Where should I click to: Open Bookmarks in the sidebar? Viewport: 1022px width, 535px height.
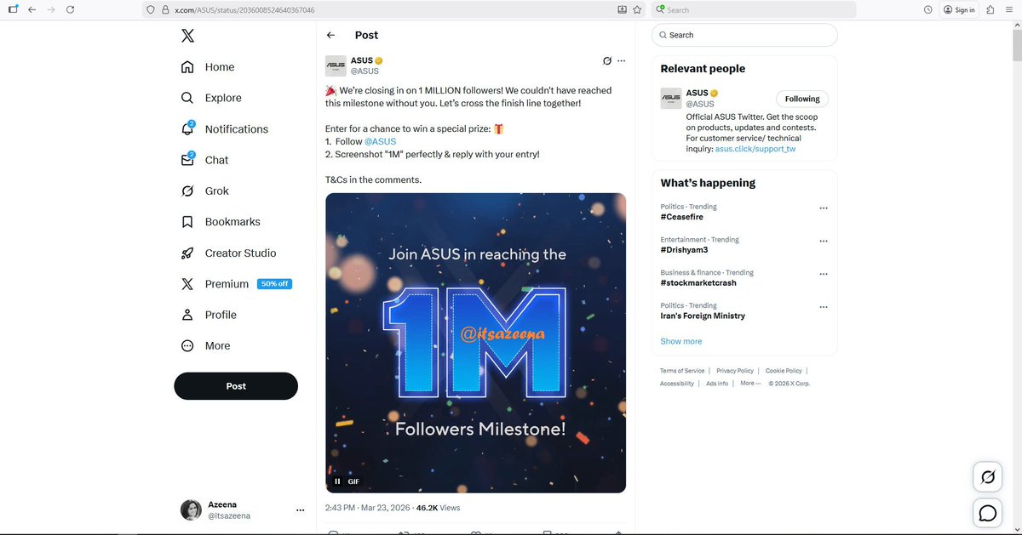(221, 222)
